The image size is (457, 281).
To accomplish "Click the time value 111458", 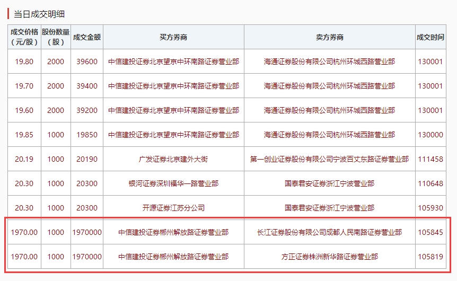I will 430,159.
